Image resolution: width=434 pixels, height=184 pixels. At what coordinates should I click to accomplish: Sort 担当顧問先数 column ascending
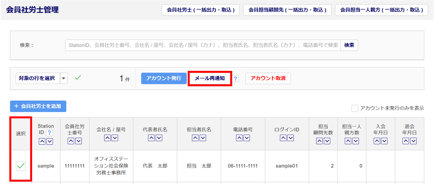[319, 141]
